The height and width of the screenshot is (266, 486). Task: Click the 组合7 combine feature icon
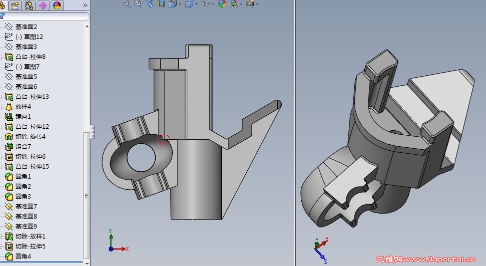pyautogui.click(x=9, y=146)
